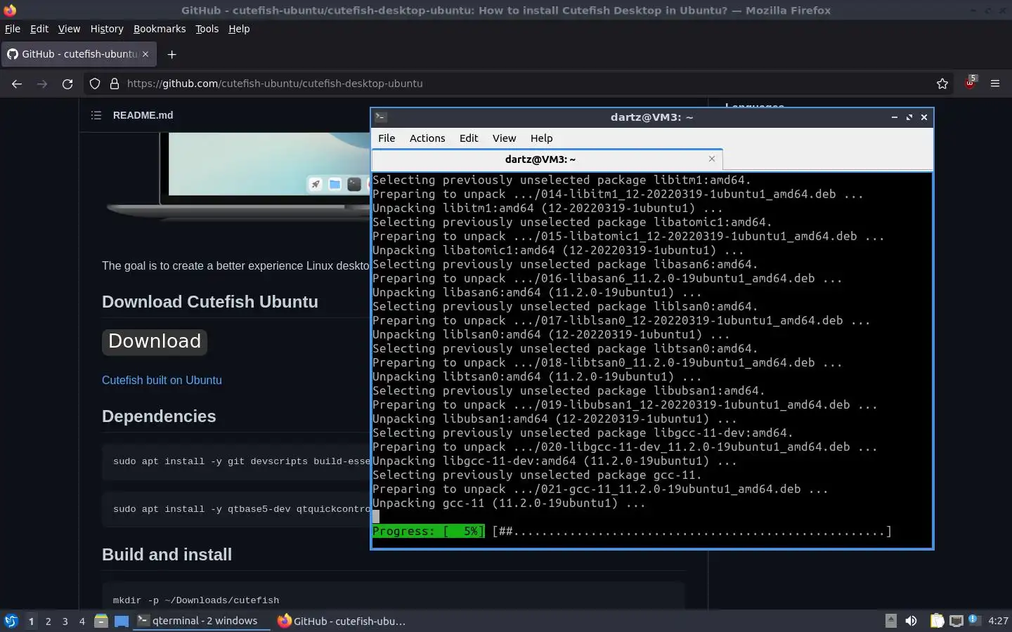This screenshot has width=1012, height=632.
Task: Open the terminal's Help menu
Action: coord(541,138)
